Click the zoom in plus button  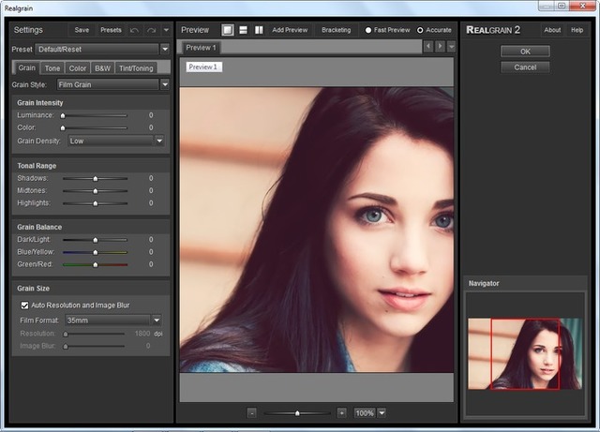(341, 412)
